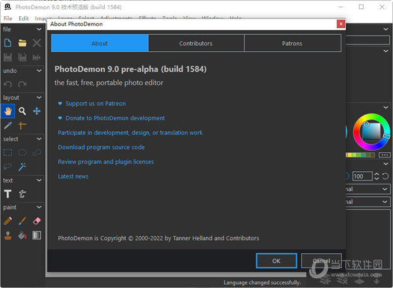
Task: Click the Undo arrow icon
Action: (x=8, y=85)
